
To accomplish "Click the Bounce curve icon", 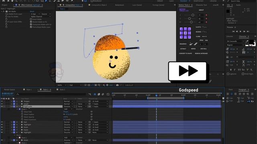I will pos(204,32).
